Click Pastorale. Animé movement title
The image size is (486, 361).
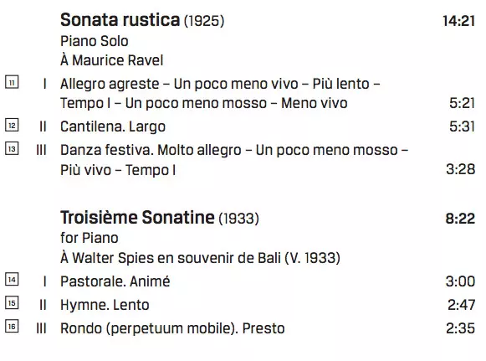click(115, 281)
